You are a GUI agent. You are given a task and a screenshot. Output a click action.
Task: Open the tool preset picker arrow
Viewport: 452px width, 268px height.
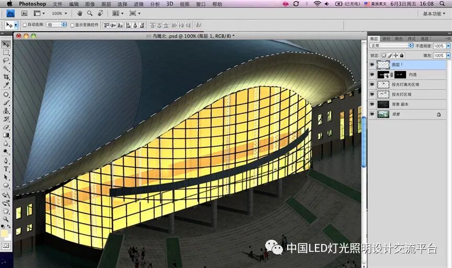[16, 25]
